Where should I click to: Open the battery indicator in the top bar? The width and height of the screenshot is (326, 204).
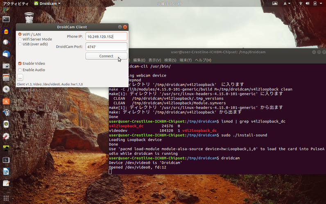tap(315, 4)
